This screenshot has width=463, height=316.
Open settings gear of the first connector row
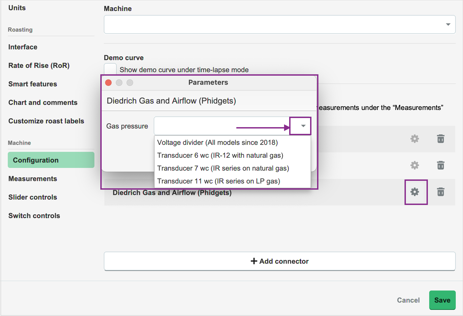[415, 139]
